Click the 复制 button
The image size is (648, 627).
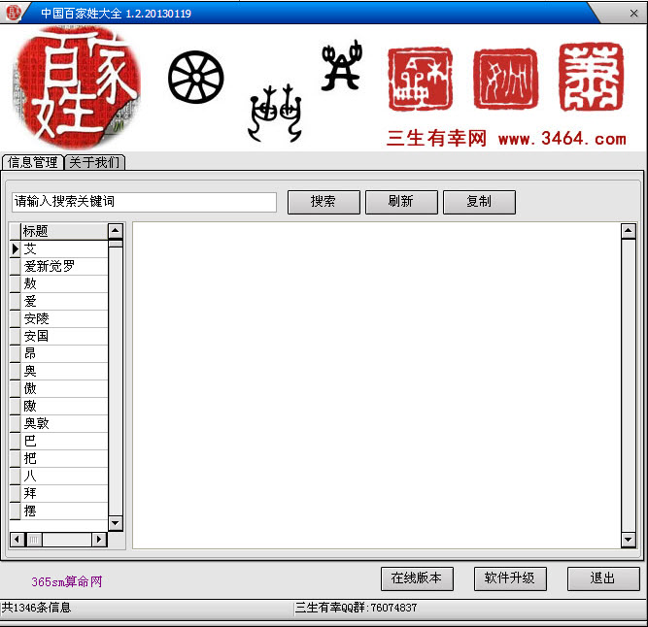pos(479,202)
